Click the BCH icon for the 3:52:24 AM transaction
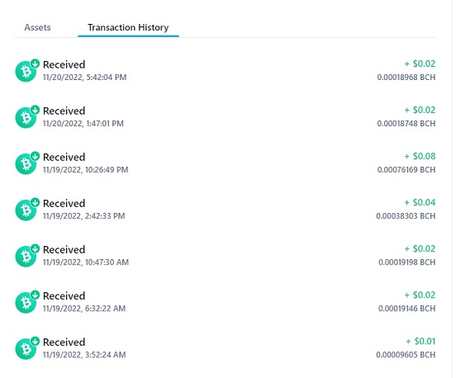The height and width of the screenshot is (378, 466). pyautogui.click(x=26, y=349)
